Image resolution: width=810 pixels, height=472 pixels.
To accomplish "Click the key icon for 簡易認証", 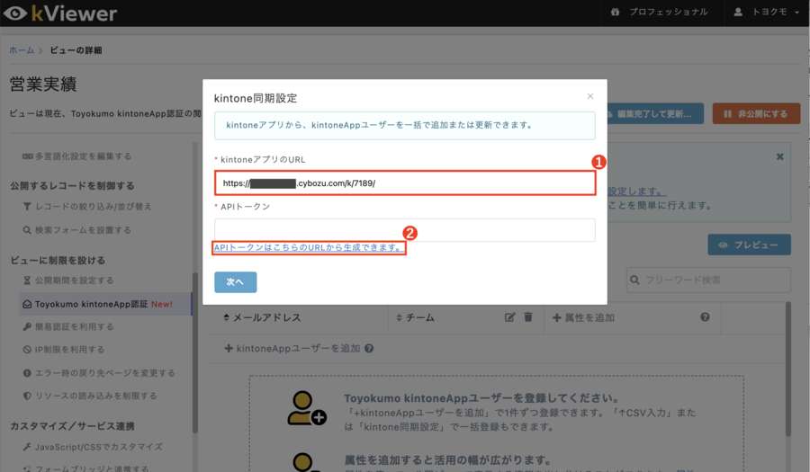I will pos(27,326).
